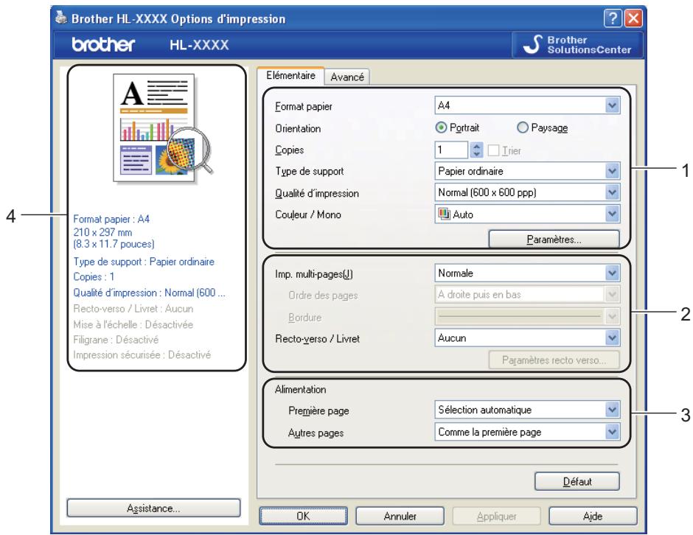Click the Copies number input field

pyautogui.click(x=451, y=150)
